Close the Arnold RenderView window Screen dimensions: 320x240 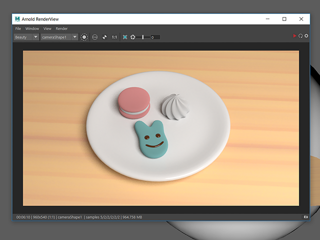[x=301, y=19]
